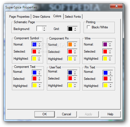The height and width of the screenshot is (127, 130).
Task: Choose the red Wire Selected swatch
Action: 105,52
